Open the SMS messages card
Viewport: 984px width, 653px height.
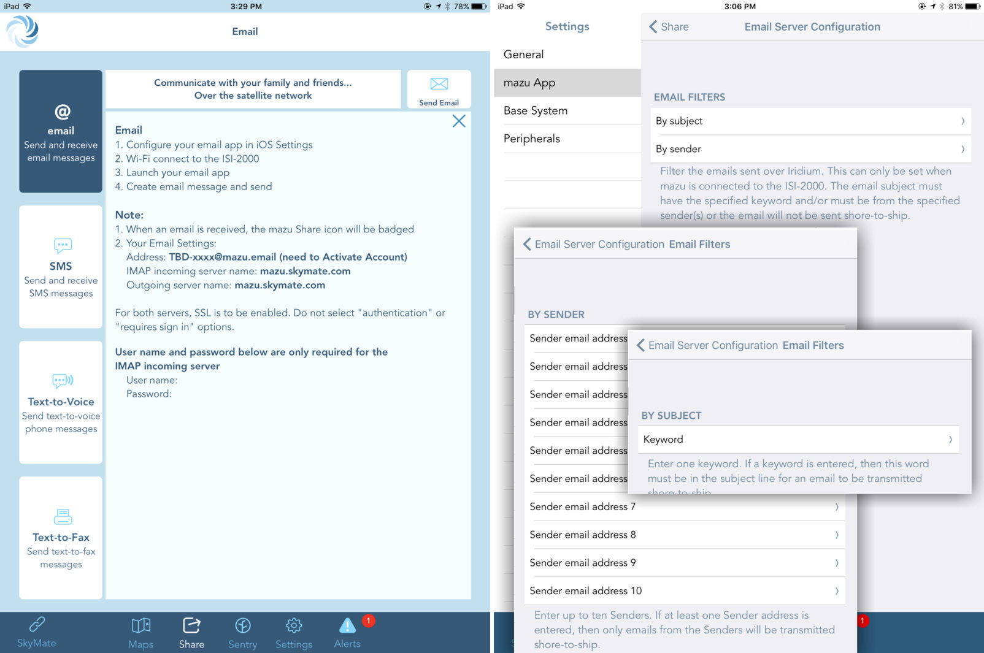coord(61,267)
